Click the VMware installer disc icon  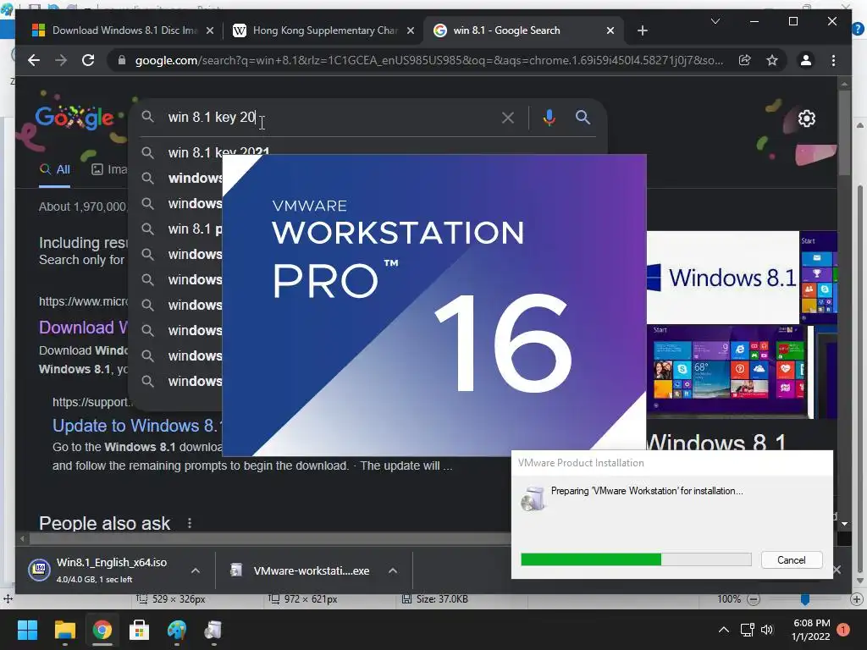(x=533, y=499)
